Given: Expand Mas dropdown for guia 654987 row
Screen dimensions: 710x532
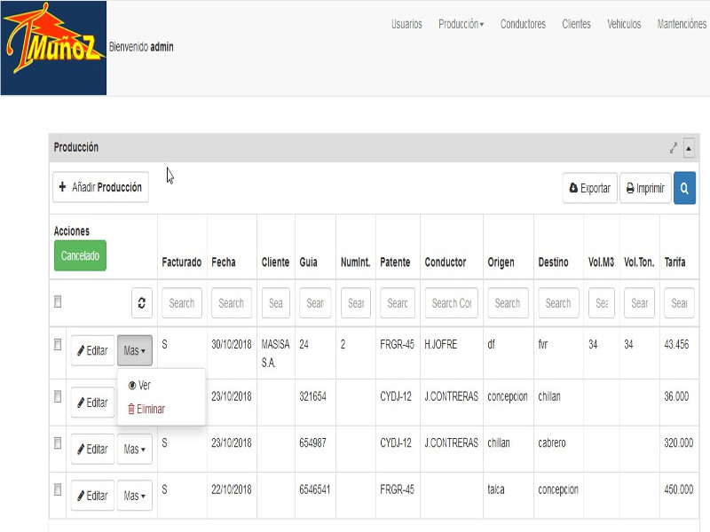Looking at the screenshot, I should point(135,450).
